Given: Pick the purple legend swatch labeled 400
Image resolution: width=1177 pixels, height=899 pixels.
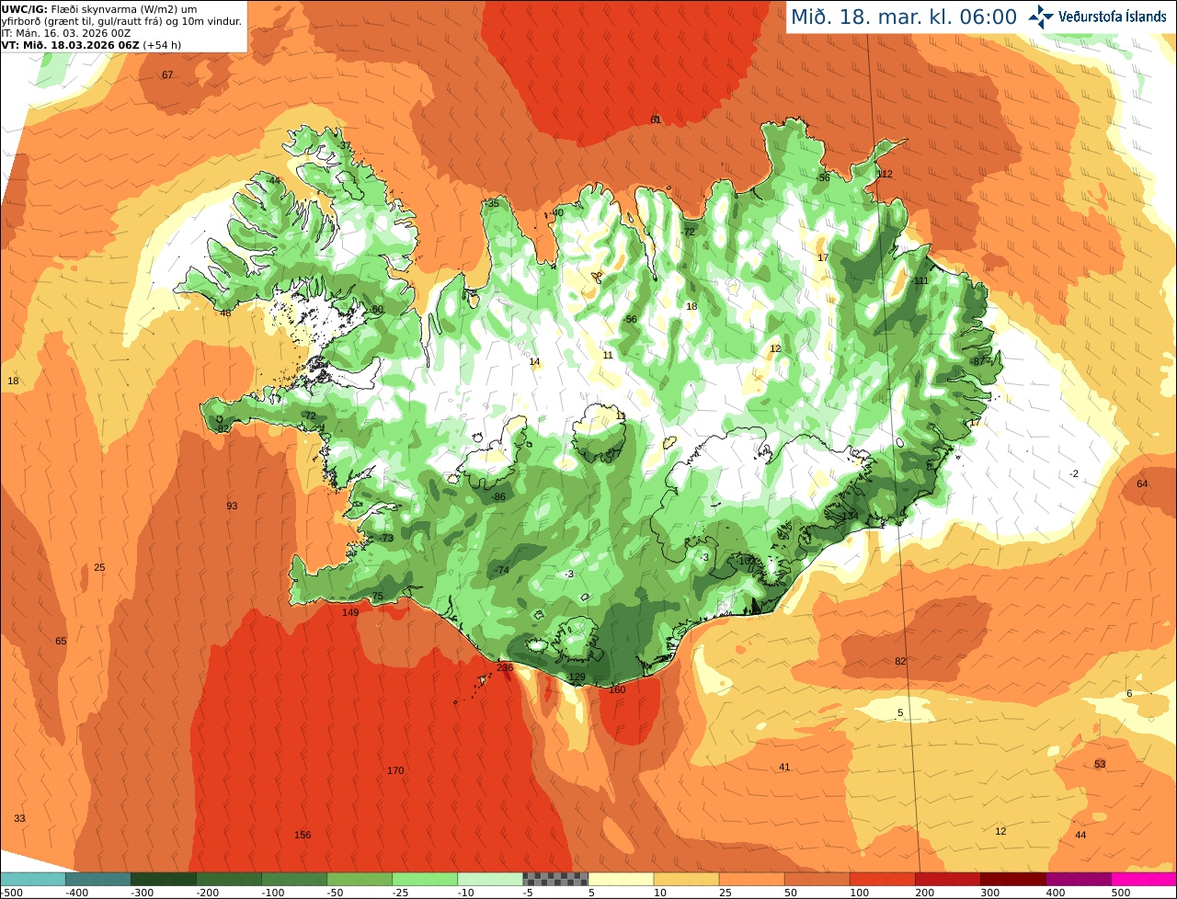Looking at the screenshot, I should (x=1079, y=879).
